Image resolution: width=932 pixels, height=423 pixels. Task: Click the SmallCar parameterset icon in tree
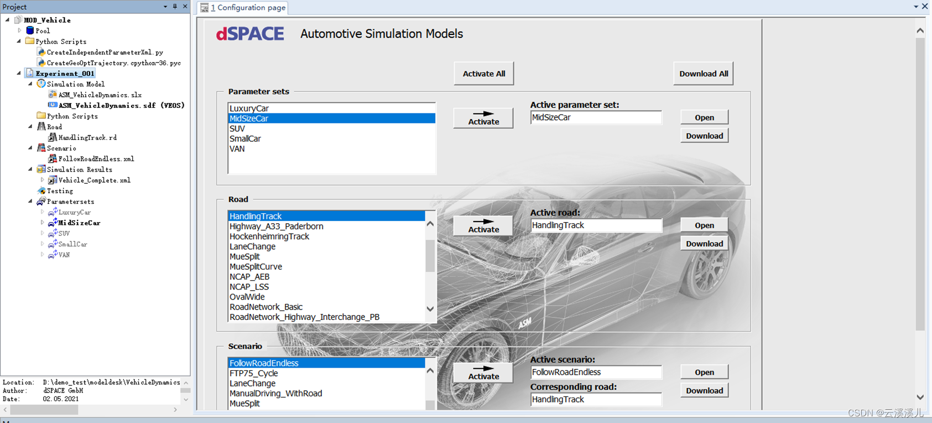pos(53,244)
